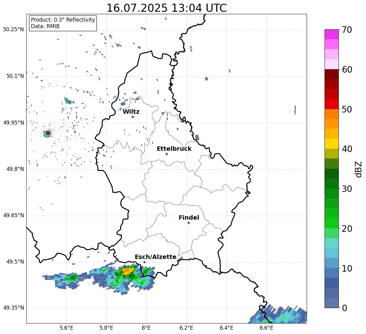Click the colorbar tick label 20
Viewport: 366px width, 334px height.
(347, 228)
